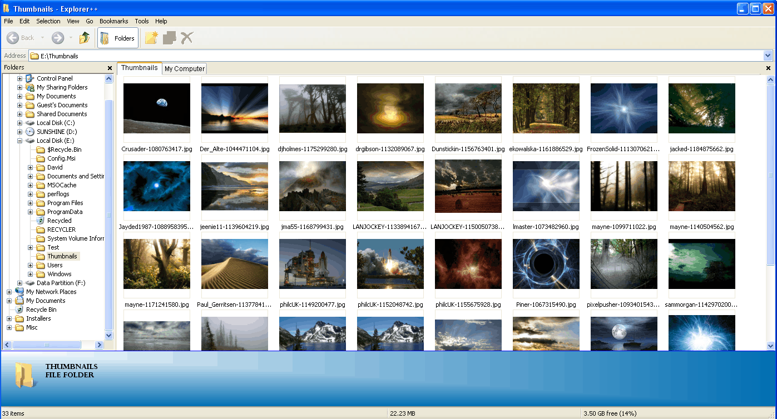Screen dimensions: 777x419
Task: Click the Recycled folder icon
Action: tap(41, 221)
